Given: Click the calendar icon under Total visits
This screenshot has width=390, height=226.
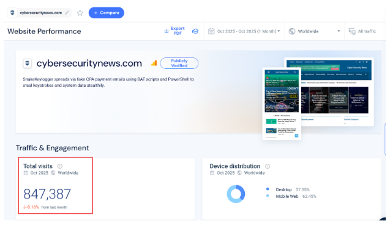Looking at the screenshot, I should click(26, 173).
